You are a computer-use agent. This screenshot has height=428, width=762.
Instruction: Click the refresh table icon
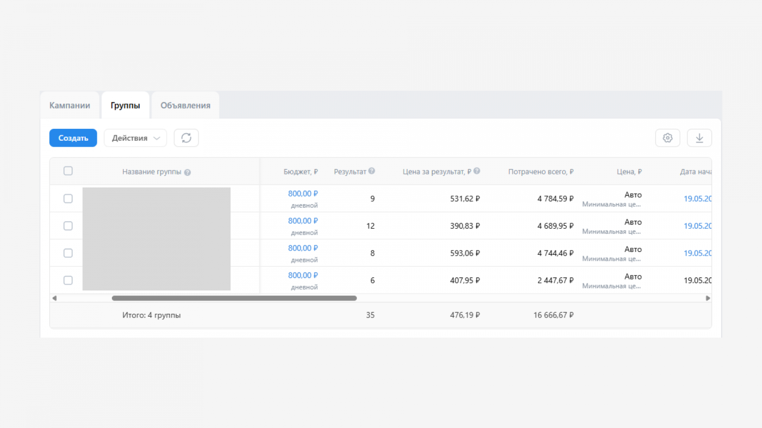(x=186, y=138)
